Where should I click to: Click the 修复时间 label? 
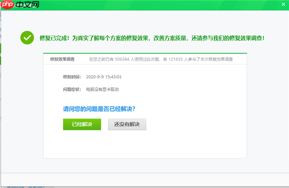(x=72, y=77)
